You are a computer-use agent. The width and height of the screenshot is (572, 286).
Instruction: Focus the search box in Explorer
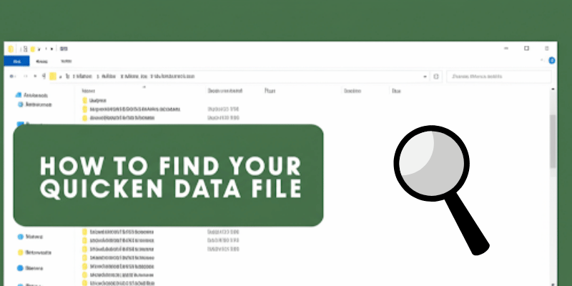498,77
